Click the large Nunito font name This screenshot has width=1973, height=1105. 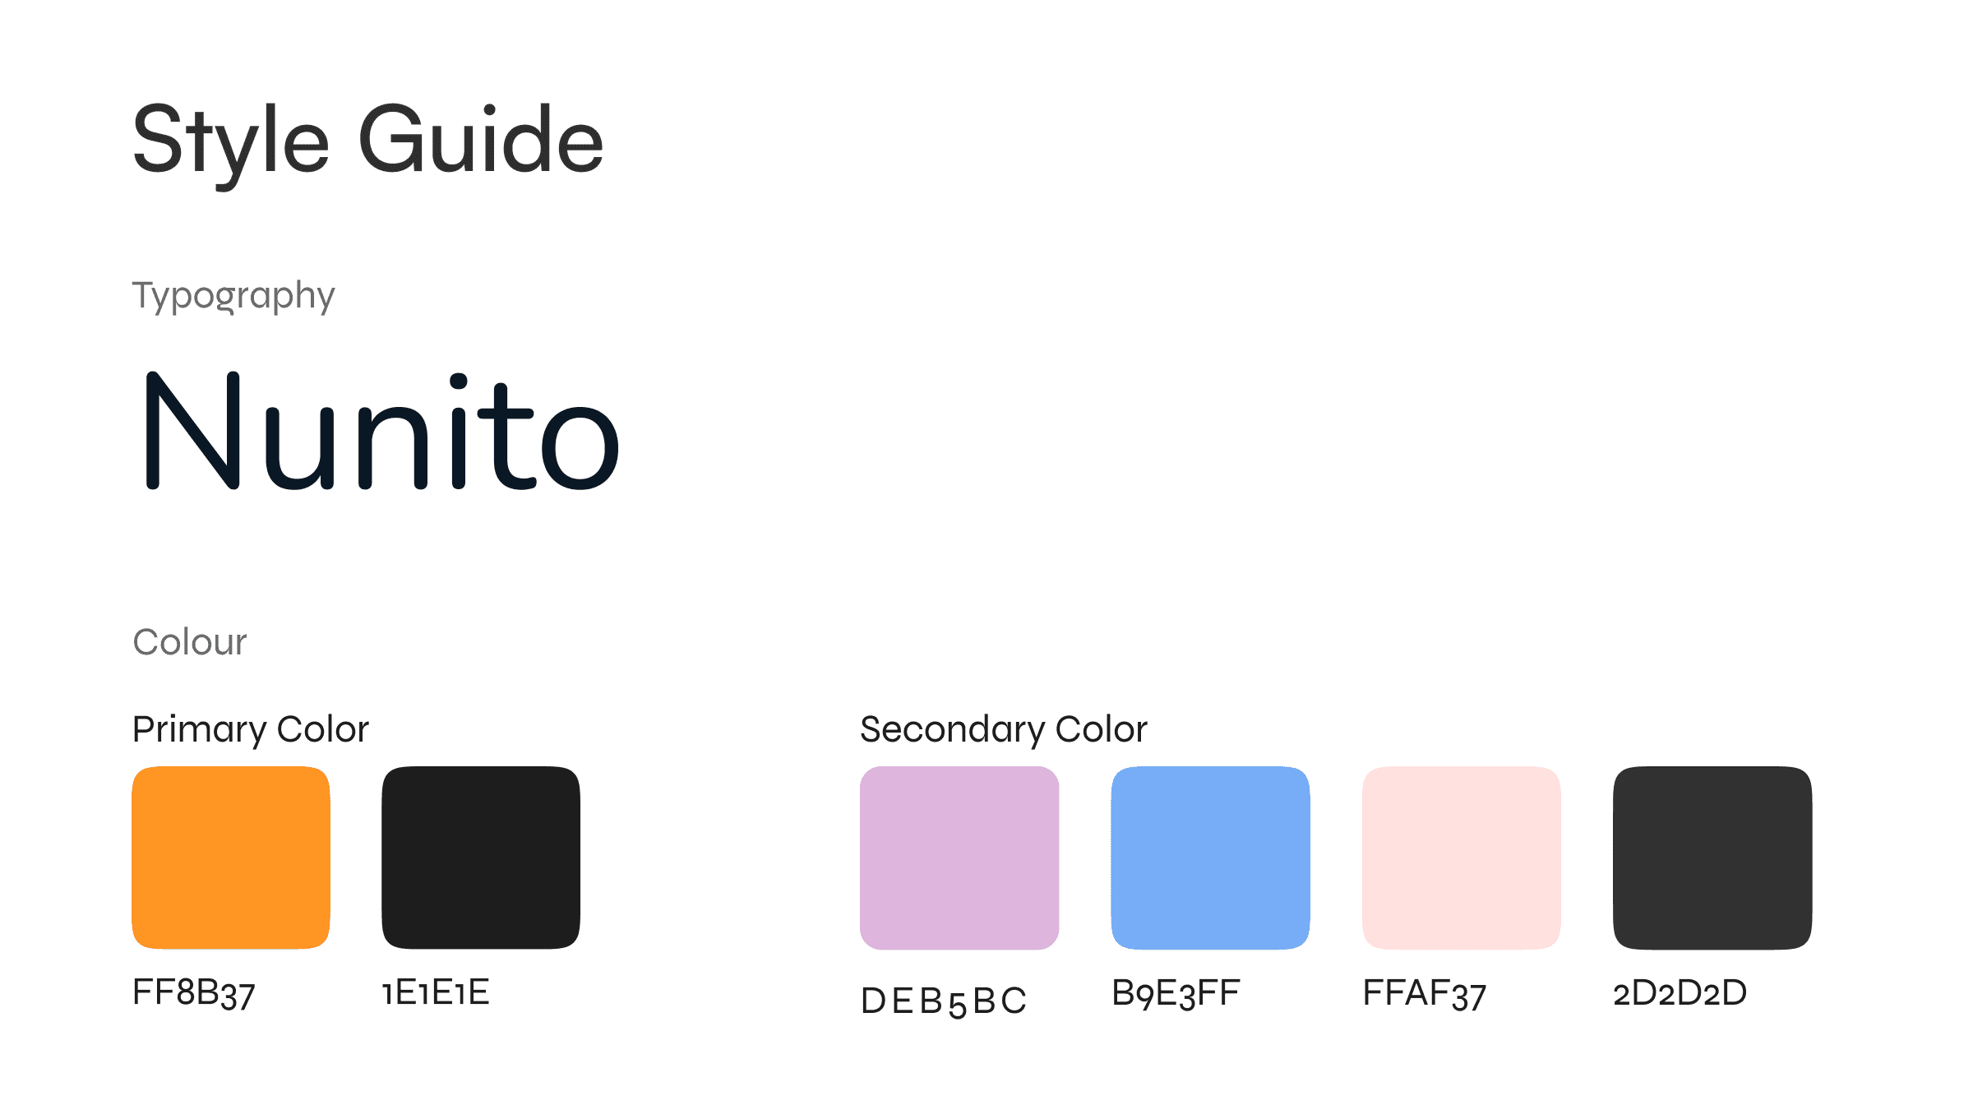click(x=382, y=431)
